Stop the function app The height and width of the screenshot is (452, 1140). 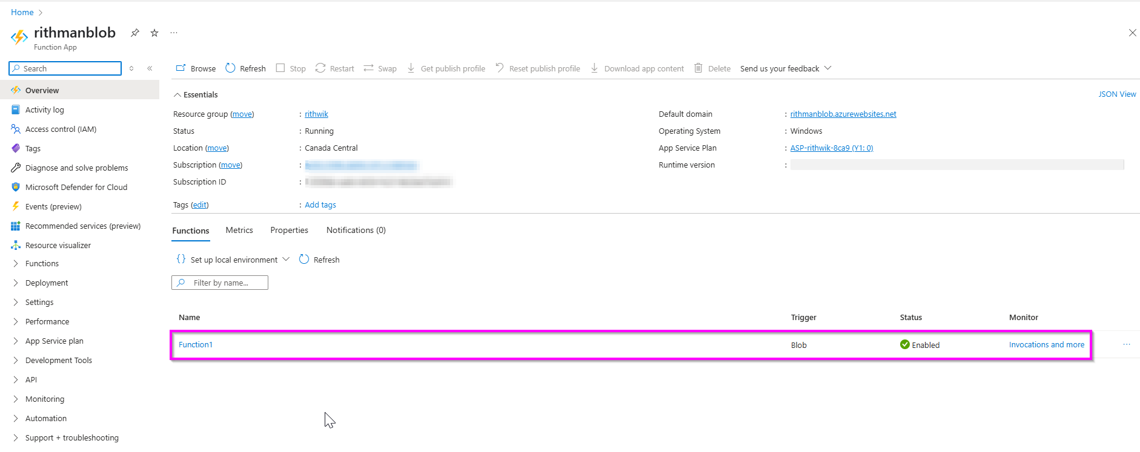[x=291, y=68]
